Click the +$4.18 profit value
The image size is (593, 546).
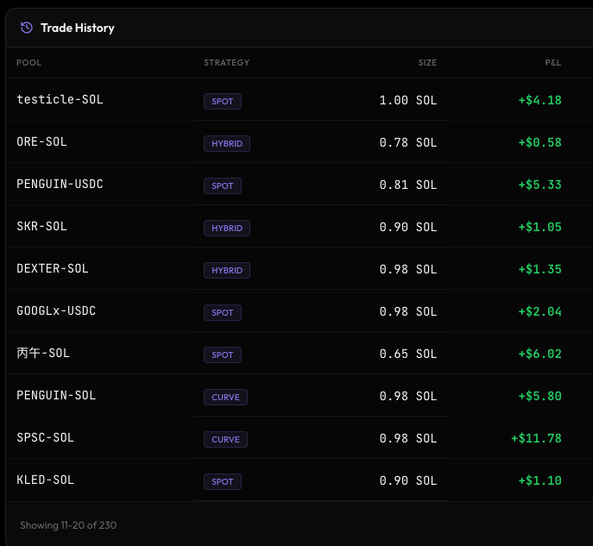[x=539, y=101]
